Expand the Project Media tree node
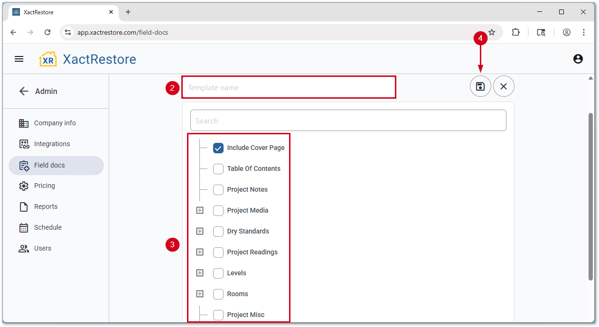The width and height of the screenshot is (599, 327). (200, 210)
